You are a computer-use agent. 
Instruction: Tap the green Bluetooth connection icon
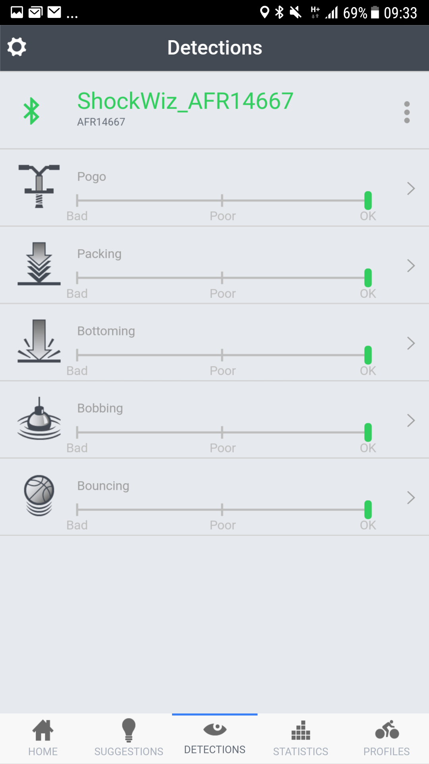click(31, 111)
